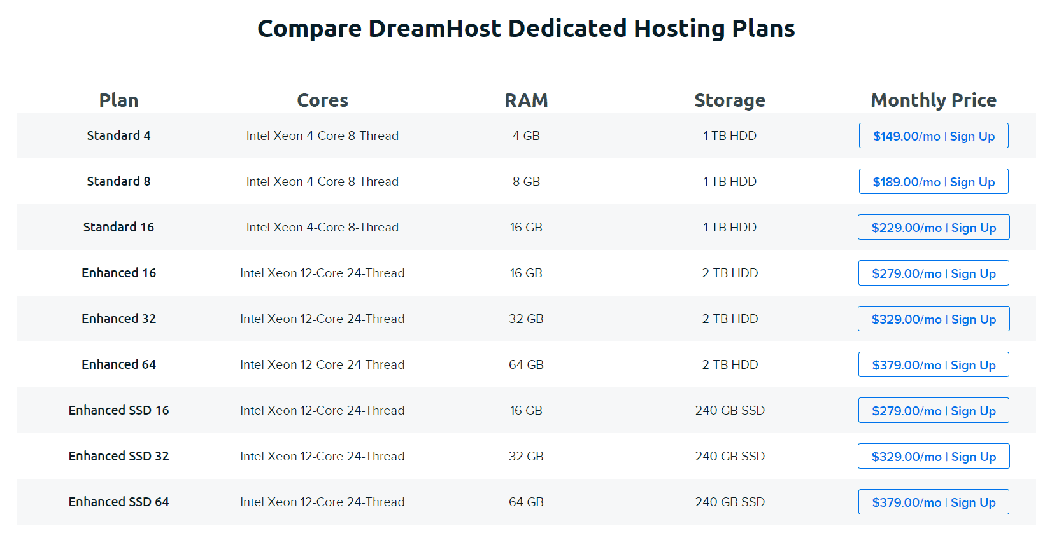Click the Enhanced 64 row's cores text
Screen dimensions: 1045x545
(x=322, y=364)
